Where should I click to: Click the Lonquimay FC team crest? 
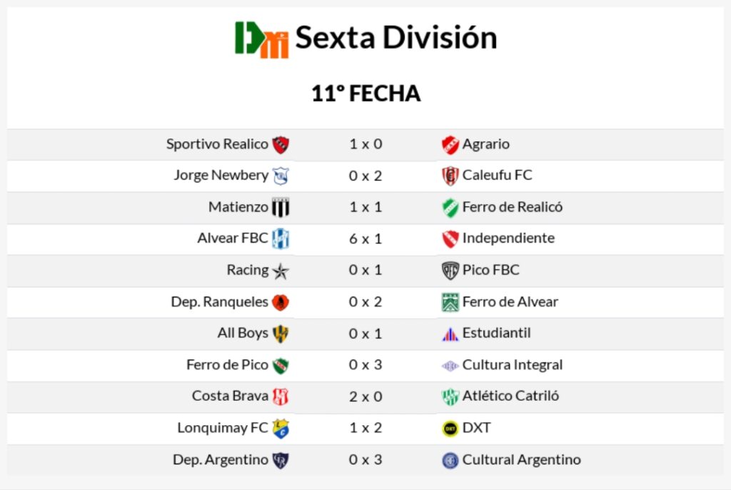pos(281,429)
